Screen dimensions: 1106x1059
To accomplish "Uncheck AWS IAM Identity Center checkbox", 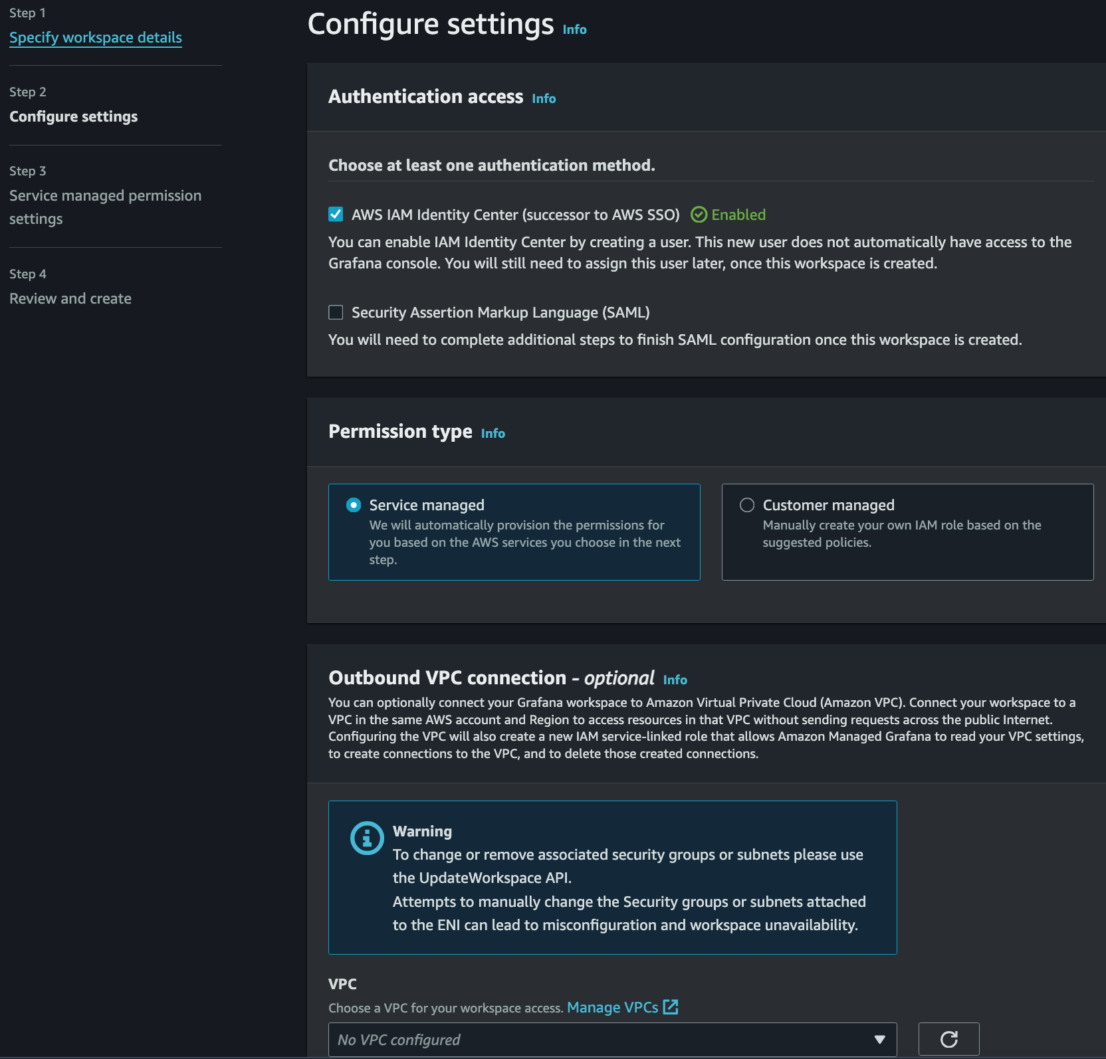I will (336, 215).
